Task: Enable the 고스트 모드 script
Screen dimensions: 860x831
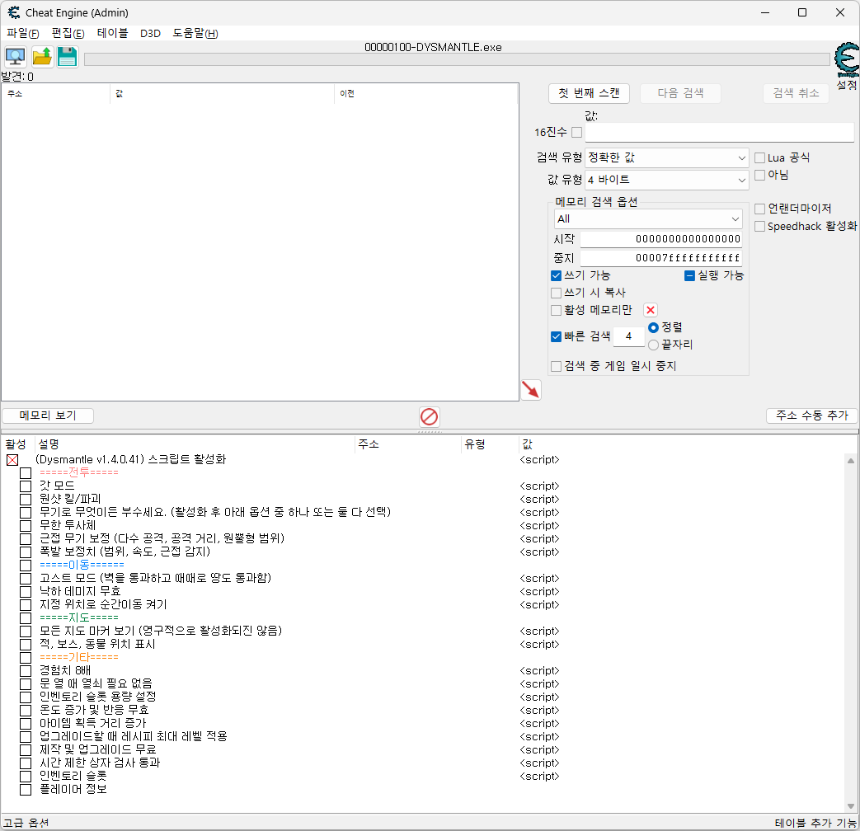Action: pyautogui.click(x=26, y=578)
